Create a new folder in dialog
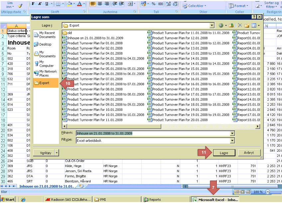The width and height of the screenshot is (282, 203). (247, 25)
